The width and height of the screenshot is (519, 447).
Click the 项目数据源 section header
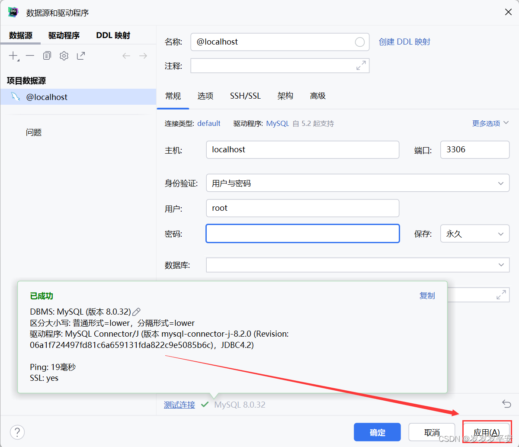[x=26, y=80]
